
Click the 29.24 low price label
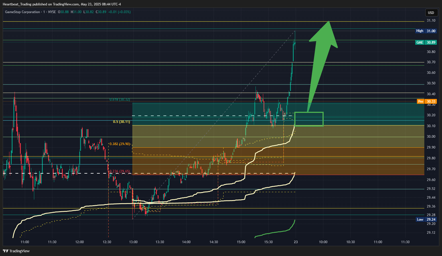pos(431,220)
